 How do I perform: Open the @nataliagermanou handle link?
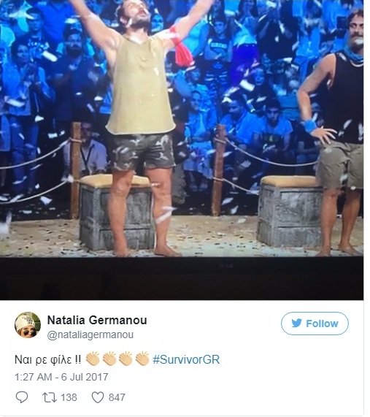coord(90,334)
